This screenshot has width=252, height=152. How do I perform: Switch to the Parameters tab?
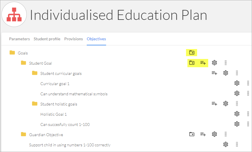19,39
